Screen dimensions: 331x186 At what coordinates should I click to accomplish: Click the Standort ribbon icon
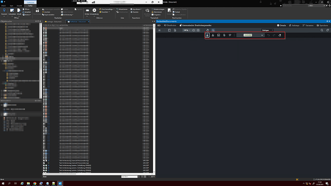point(4,12)
